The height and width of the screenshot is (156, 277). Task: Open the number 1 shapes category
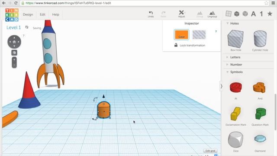pos(261,14)
